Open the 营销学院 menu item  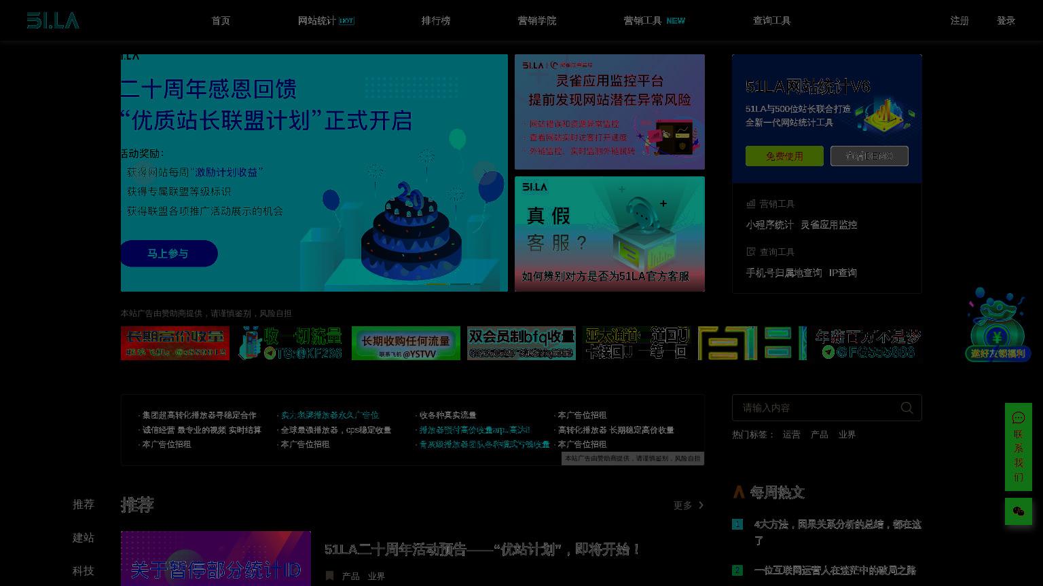pyautogui.click(x=537, y=20)
